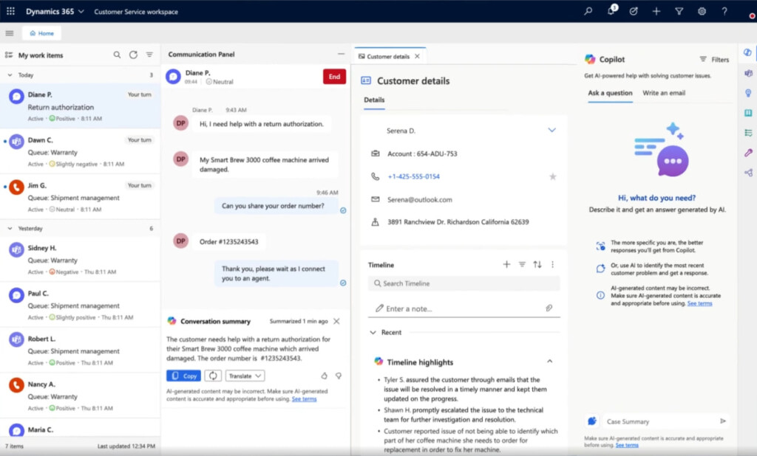Image resolution: width=757 pixels, height=456 pixels.
Task: Open the task checkmark circle icon
Action: click(634, 11)
